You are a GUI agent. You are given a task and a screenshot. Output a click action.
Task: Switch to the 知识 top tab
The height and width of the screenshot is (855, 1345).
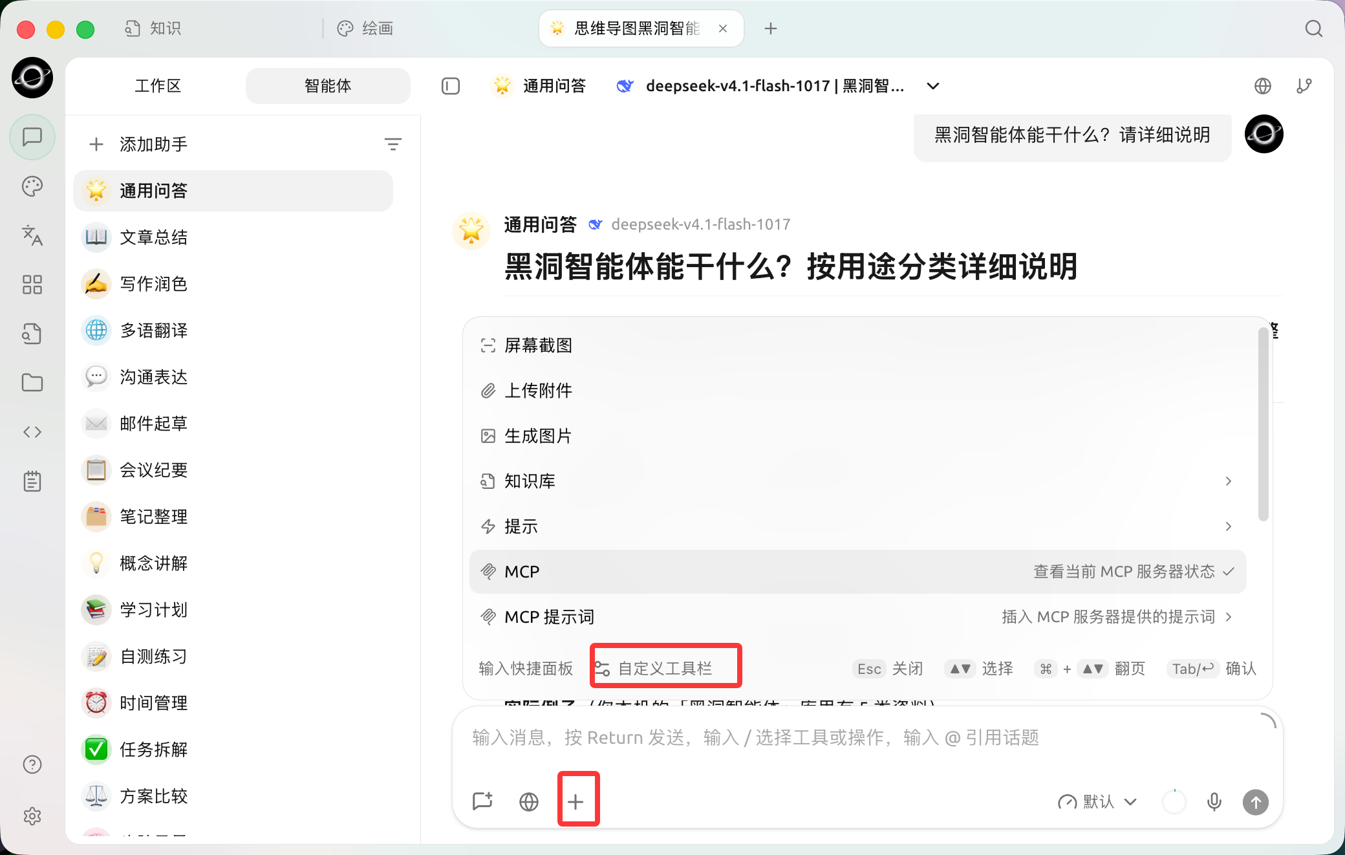pyautogui.click(x=153, y=28)
